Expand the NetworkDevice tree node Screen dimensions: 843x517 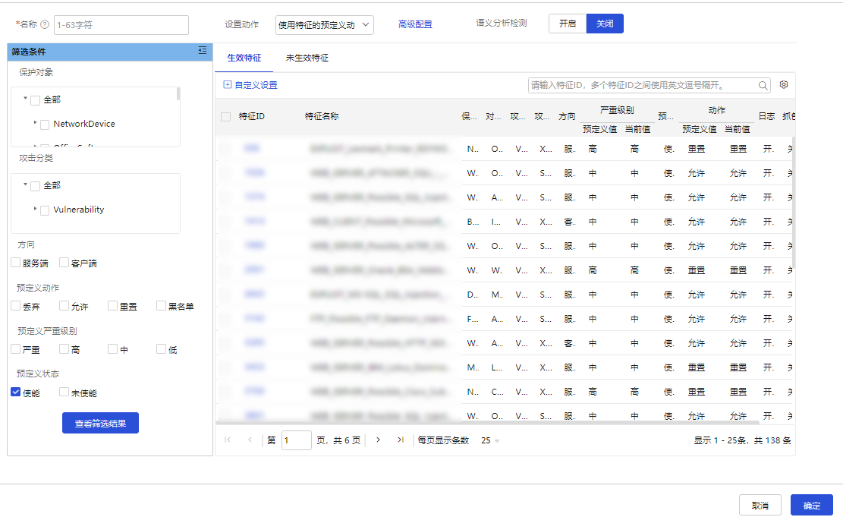[x=35, y=123]
